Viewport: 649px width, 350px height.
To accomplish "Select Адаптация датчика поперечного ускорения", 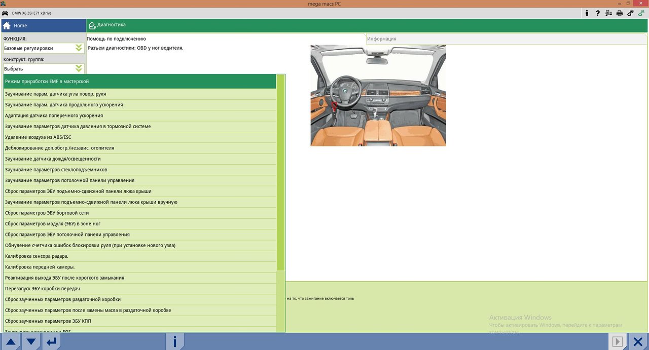I will click(x=140, y=115).
